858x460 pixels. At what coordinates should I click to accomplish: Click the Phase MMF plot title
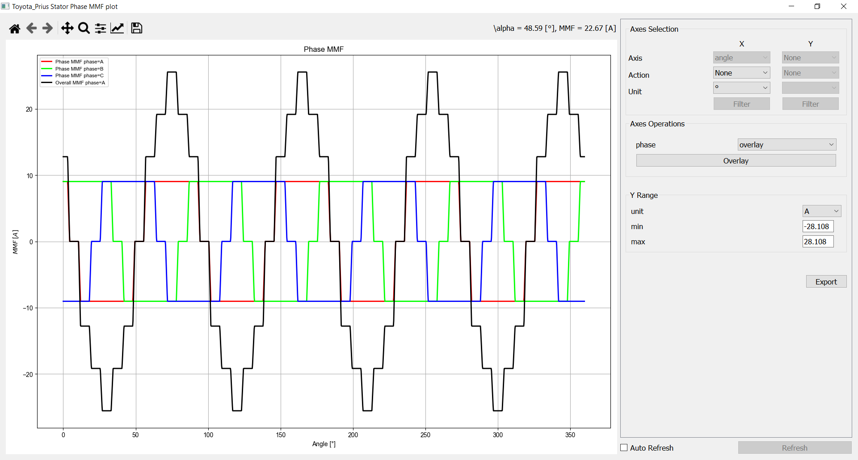pyautogui.click(x=324, y=49)
